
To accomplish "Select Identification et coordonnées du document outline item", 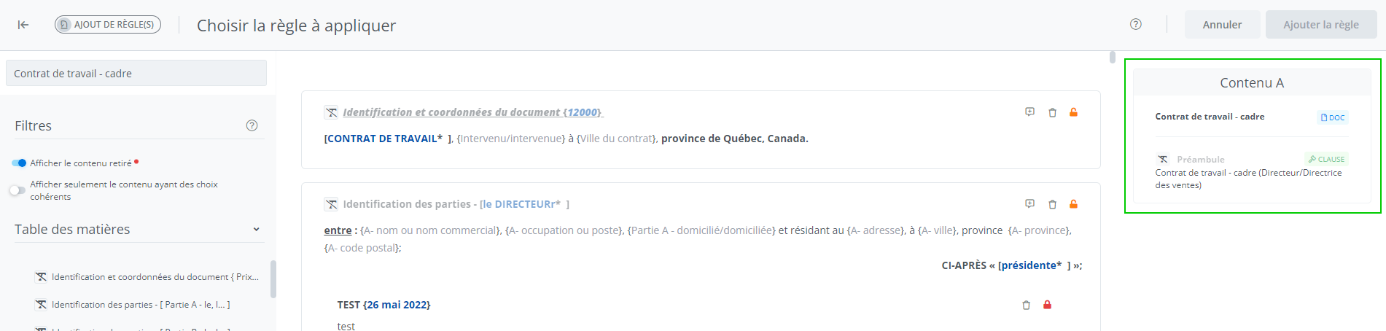I will [155, 277].
